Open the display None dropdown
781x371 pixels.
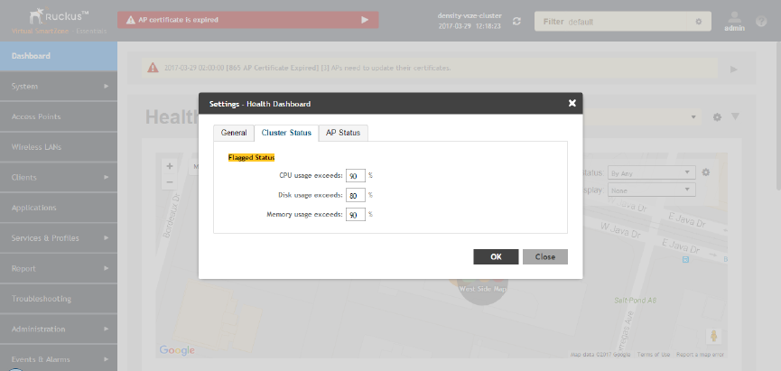pyautogui.click(x=652, y=190)
